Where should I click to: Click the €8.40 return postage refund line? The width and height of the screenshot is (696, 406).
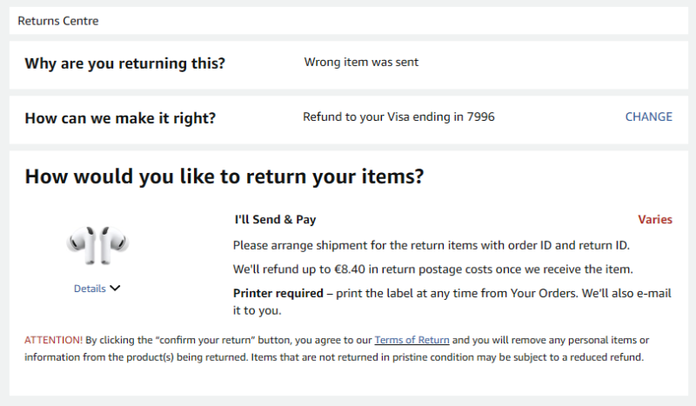pos(432,270)
